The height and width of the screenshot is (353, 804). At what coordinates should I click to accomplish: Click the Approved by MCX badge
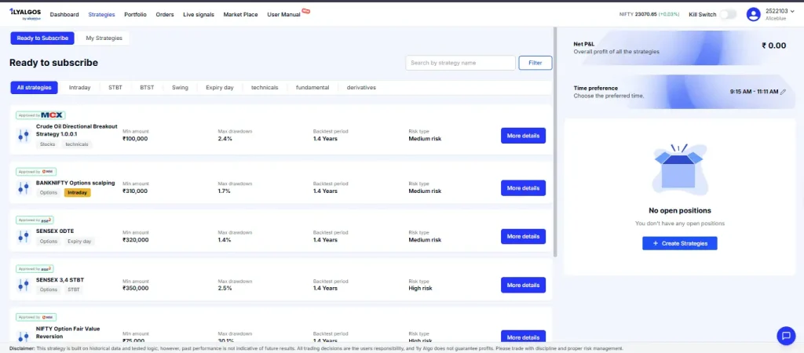(x=41, y=115)
